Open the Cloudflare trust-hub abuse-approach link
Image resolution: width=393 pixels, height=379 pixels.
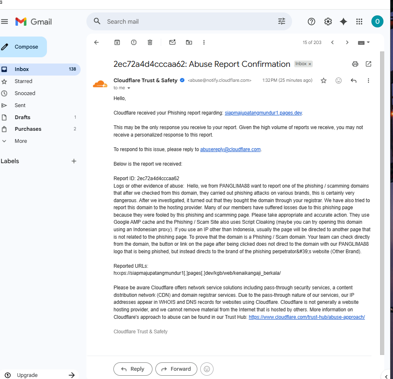(307, 317)
